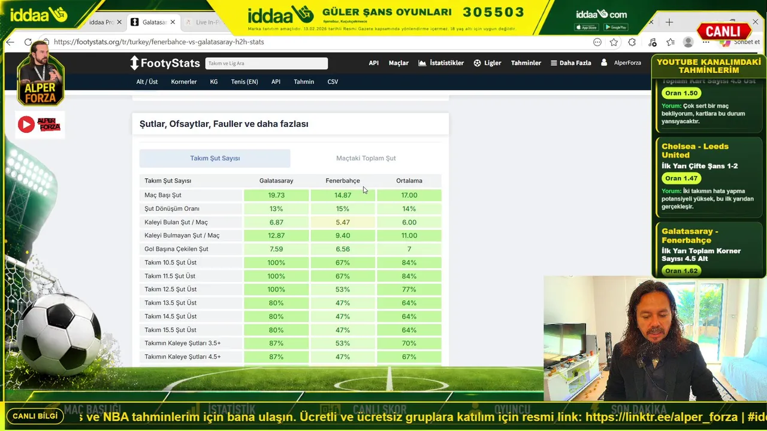The height and width of the screenshot is (431, 767).
Task: Open the AlperForza user account
Action: tap(621, 63)
